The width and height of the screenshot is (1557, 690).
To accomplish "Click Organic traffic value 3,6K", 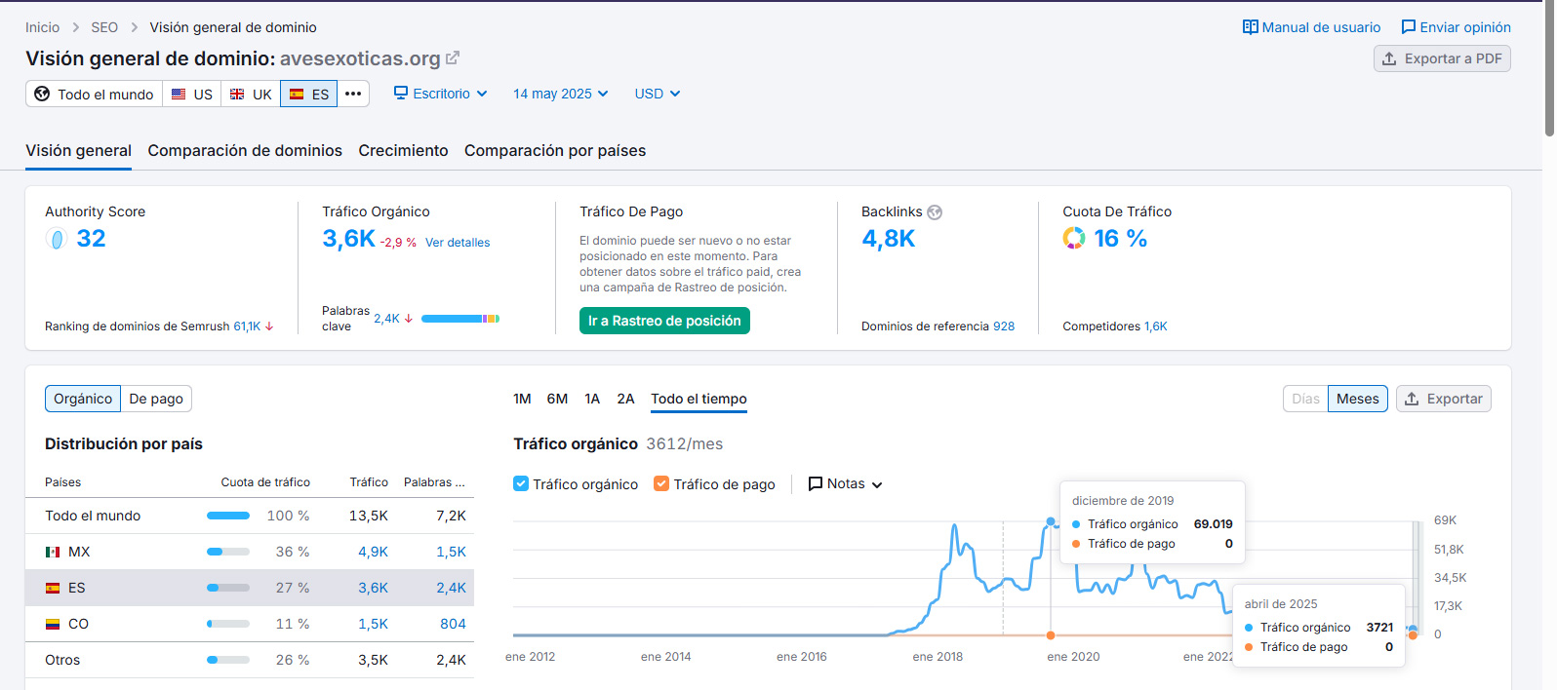I will click(348, 239).
